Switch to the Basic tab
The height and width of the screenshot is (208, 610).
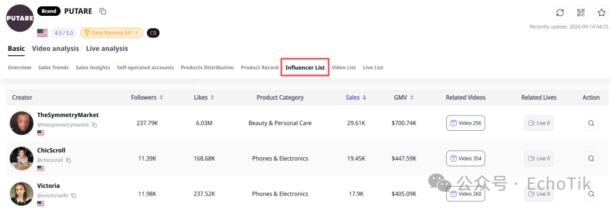tap(16, 48)
